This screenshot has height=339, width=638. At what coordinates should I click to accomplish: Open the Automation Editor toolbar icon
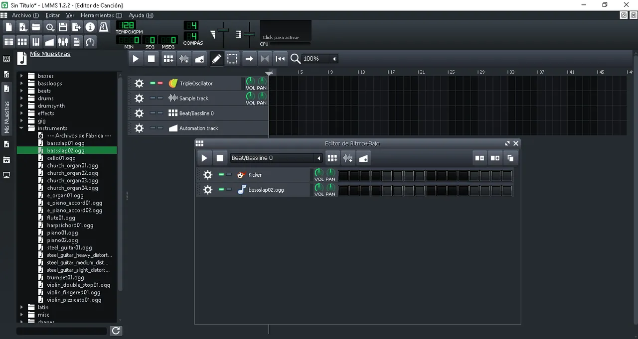(49, 42)
